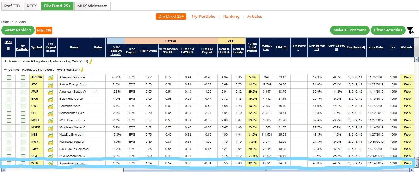The height and width of the screenshot is (172, 419).
Task: Click the 114,501 market cap cell
Action: click(x=267, y=135)
